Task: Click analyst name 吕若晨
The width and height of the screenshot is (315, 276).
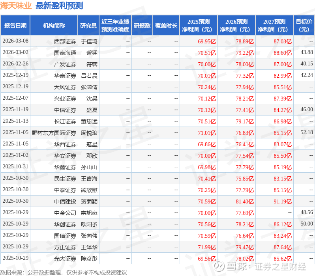Action: (89, 76)
